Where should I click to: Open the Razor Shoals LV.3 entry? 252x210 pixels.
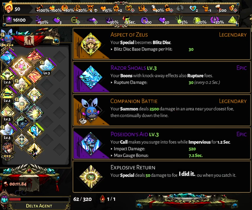point(162,77)
